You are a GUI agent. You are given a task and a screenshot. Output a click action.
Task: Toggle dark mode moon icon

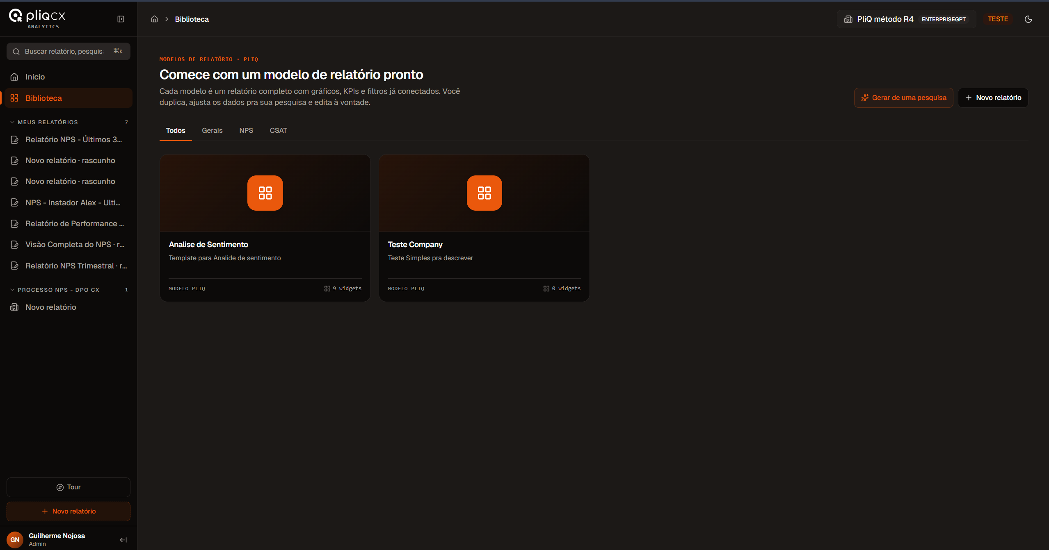tap(1028, 19)
